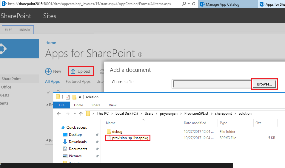Click the explorer Back arrow
This screenshot has height=168, width=285.
pos(59,114)
